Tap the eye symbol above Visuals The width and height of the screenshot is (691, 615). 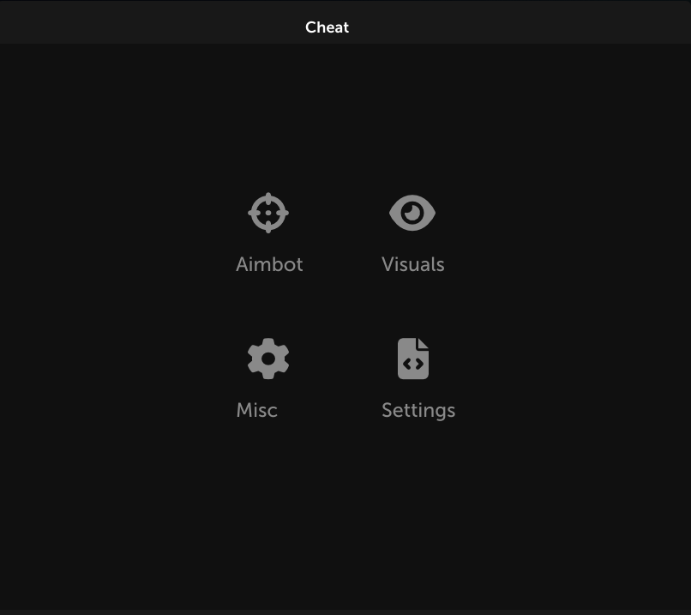tap(412, 213)
